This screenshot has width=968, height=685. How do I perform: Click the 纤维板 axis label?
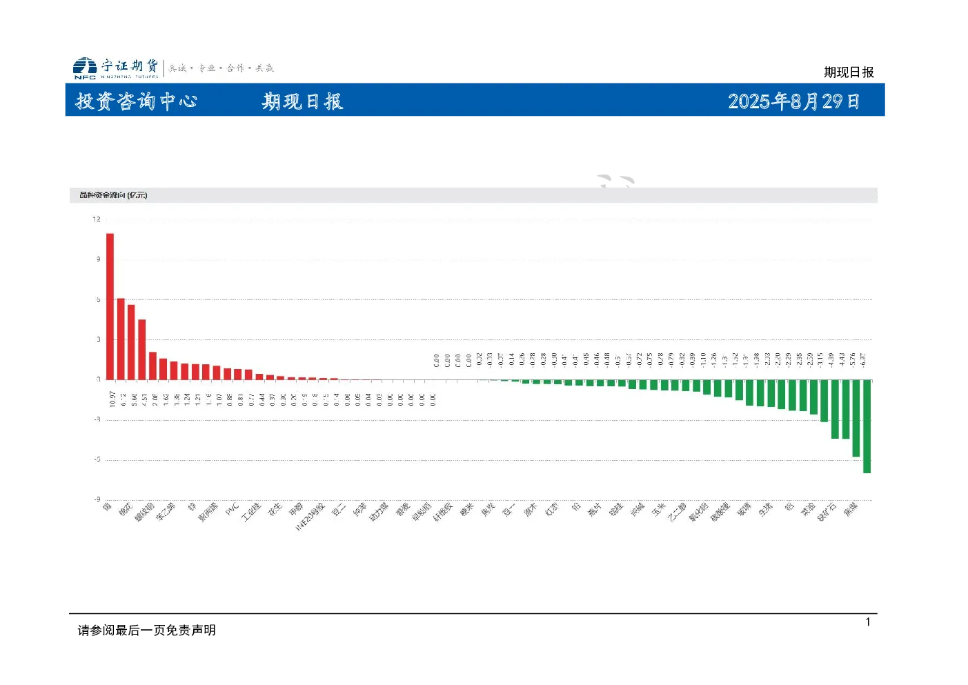[x=443, y=512]
